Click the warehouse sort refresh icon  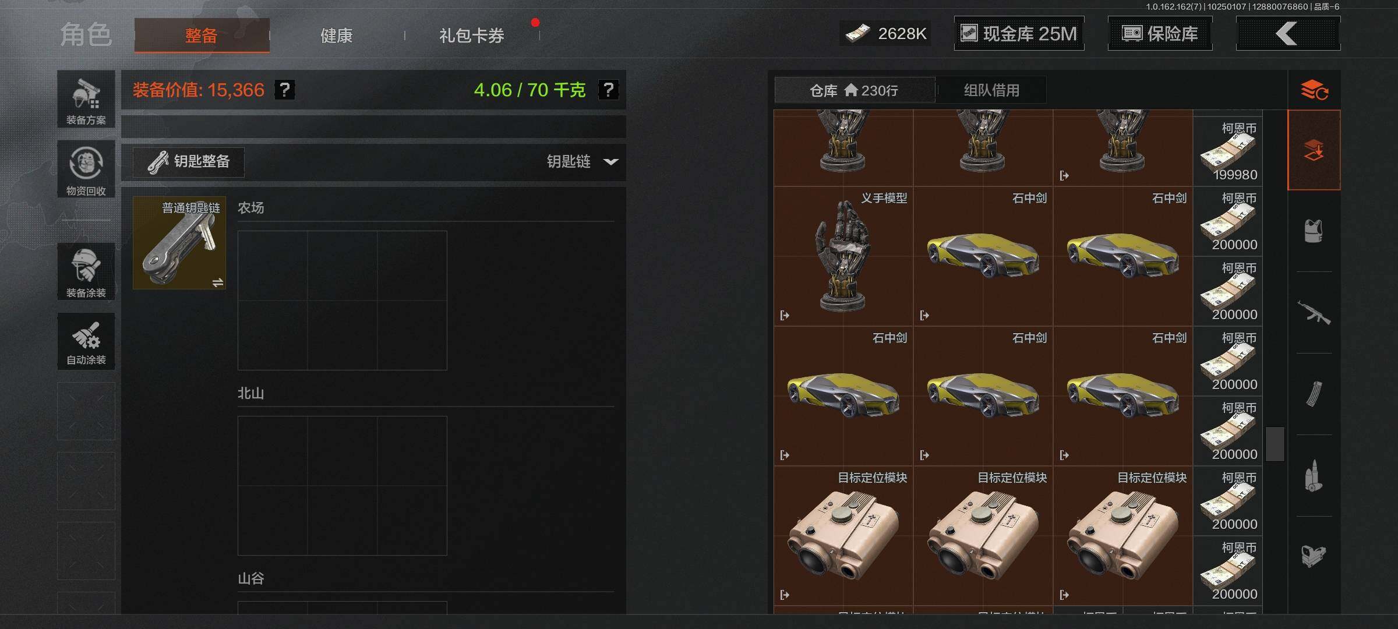[x=1314, y=90]
